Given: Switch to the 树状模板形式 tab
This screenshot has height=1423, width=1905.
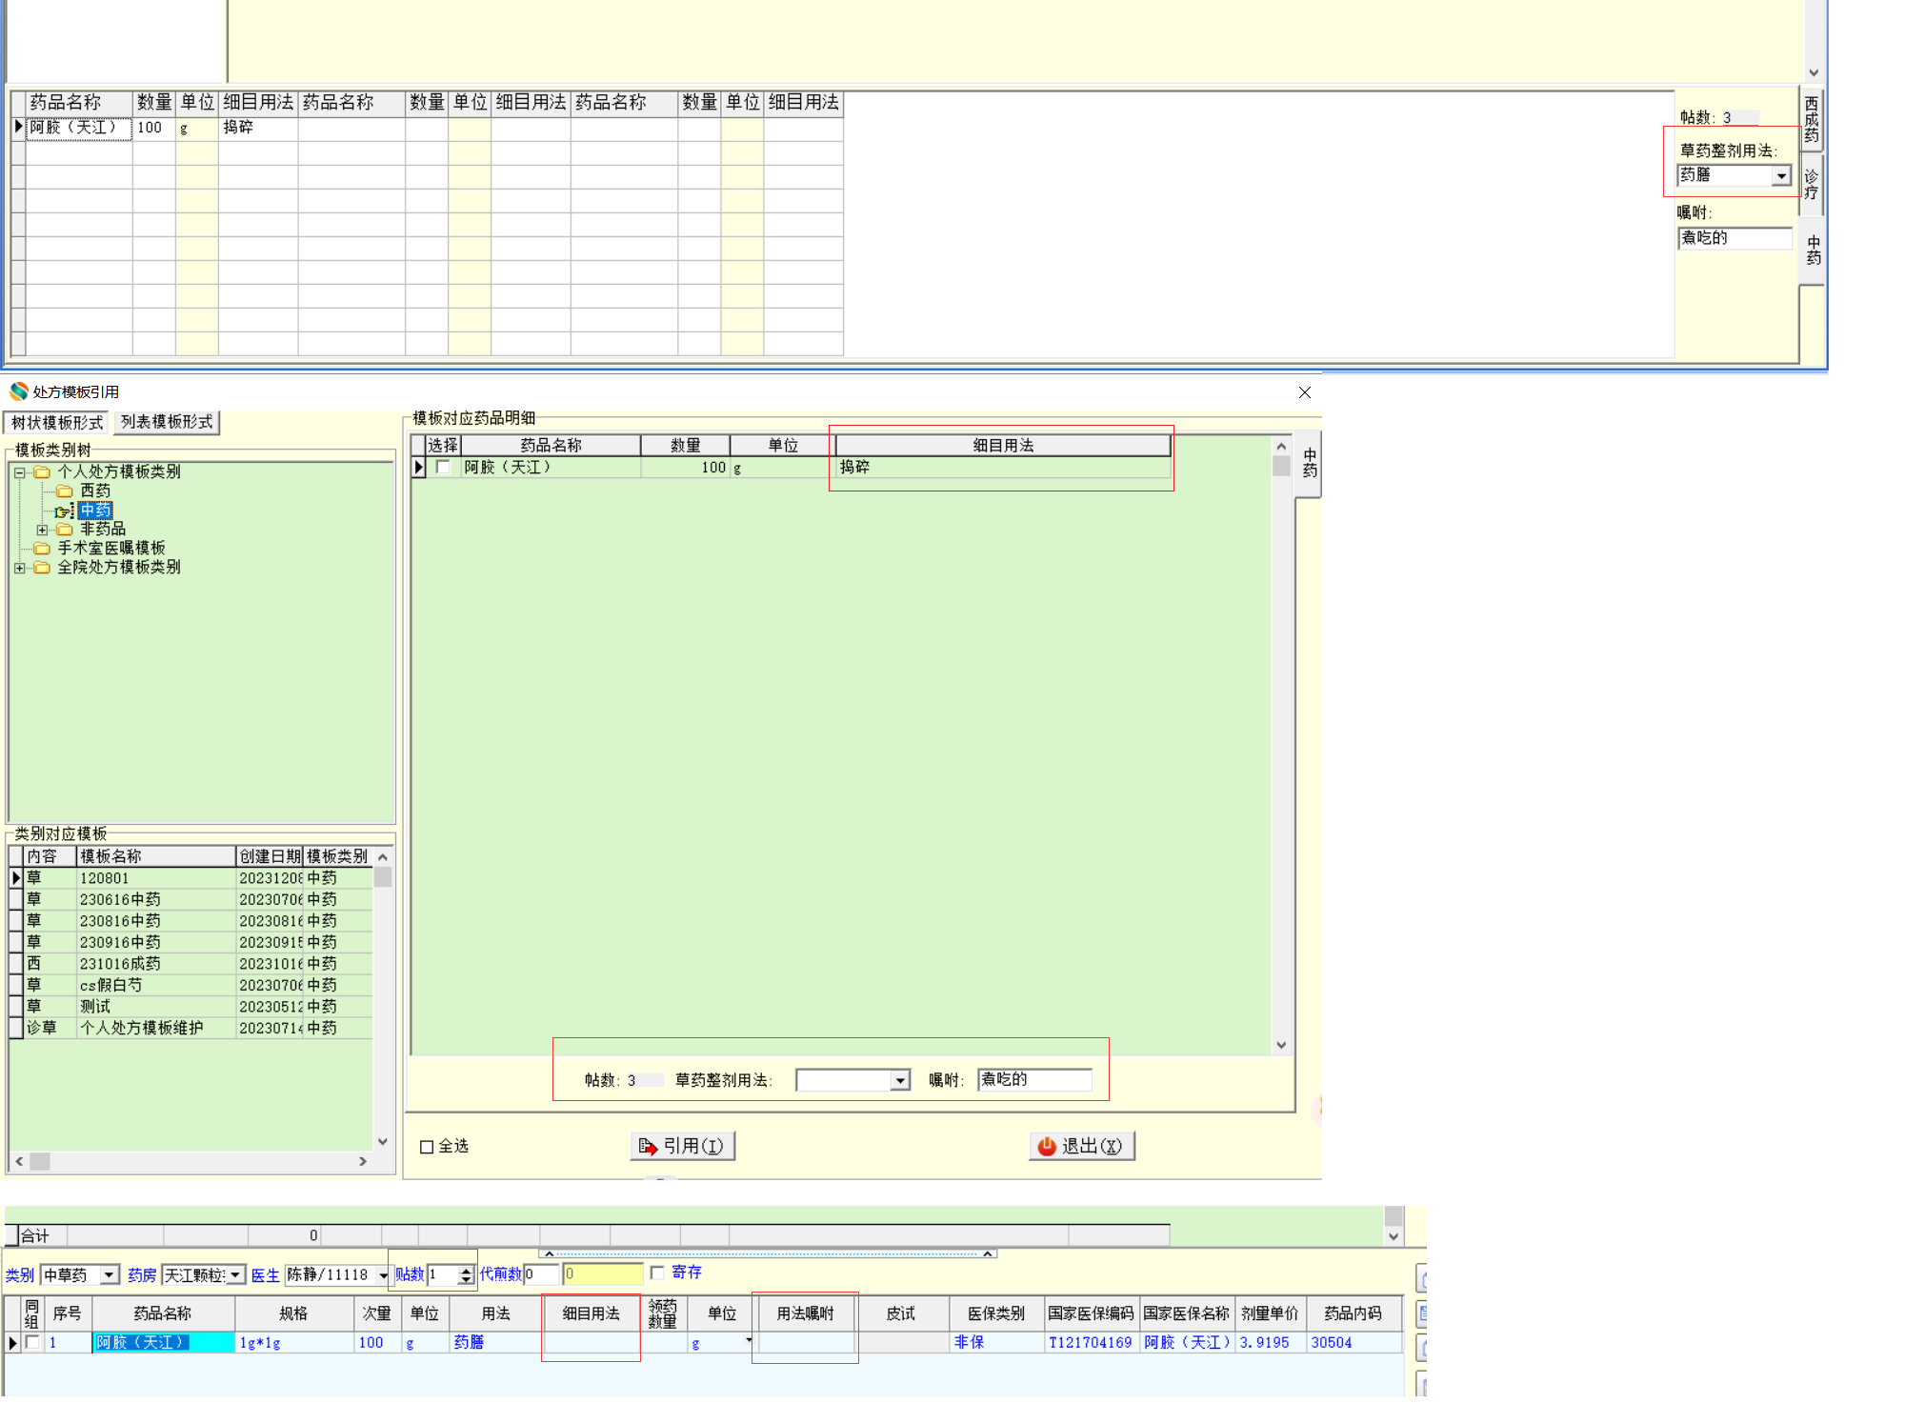Looking at the screenshot, I should click(x=57, y=422).
